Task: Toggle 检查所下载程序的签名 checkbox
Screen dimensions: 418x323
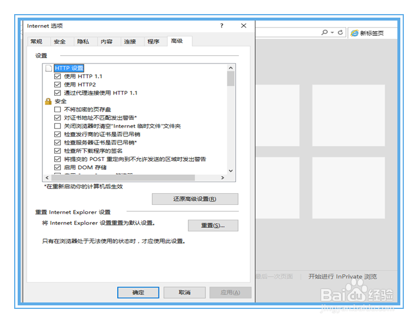Action: pyautogui.click(x=57, y=151)
